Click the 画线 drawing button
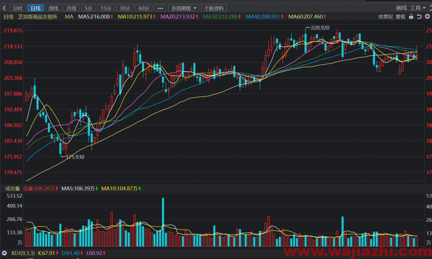The height and width of the screenshot is (259, 432). pos(402,8)
